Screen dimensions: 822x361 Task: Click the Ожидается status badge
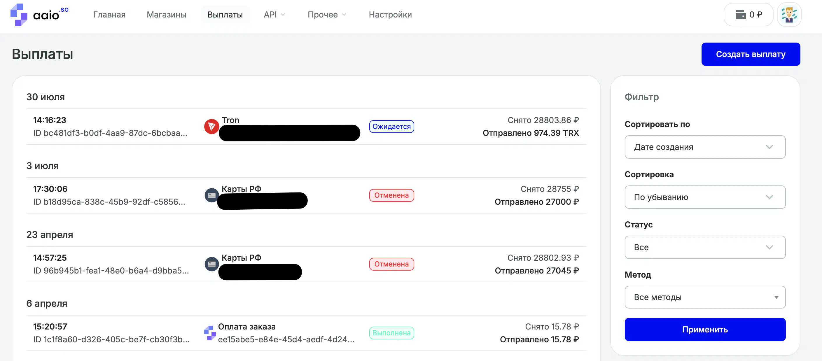click(x=391, y=127)
